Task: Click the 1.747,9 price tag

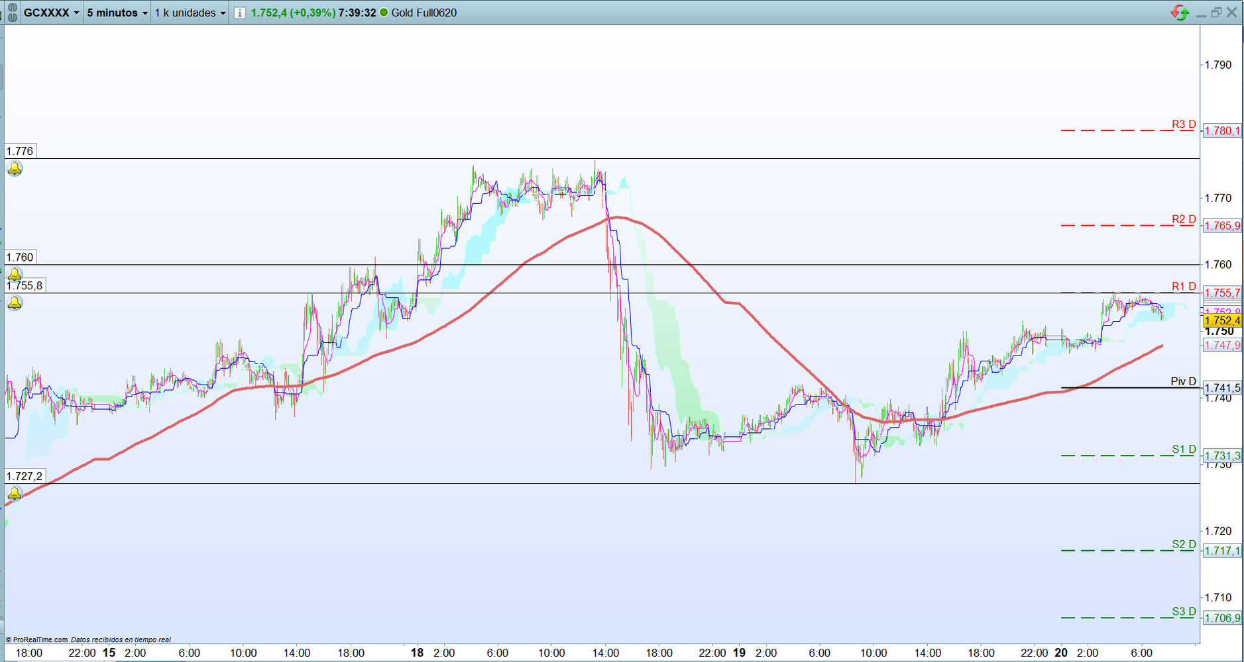Action: [1222, 345]
